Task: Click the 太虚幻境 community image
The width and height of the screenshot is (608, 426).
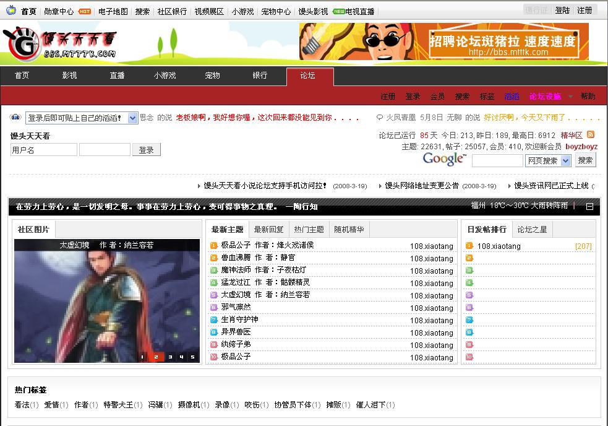Action: (107, 301)
